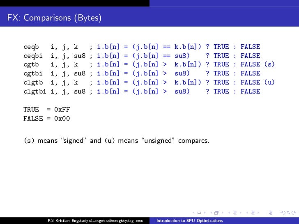The width and height of the screenshot is (299, 224).
Task: Click the pal_engstad@naughtydog.com email address
Action: pyautogui.click(x=115, y=221)
